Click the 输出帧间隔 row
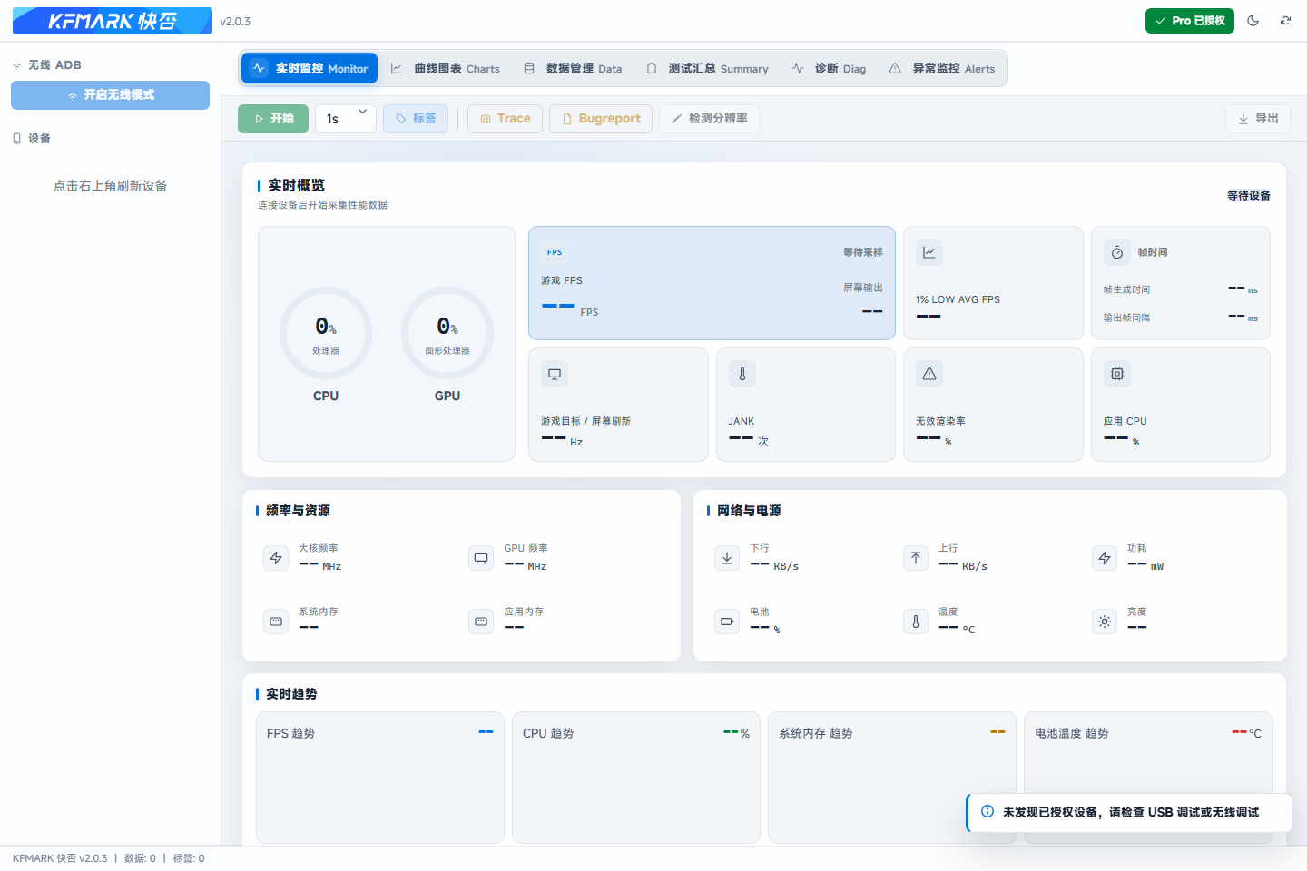 tap(1181, 318)
